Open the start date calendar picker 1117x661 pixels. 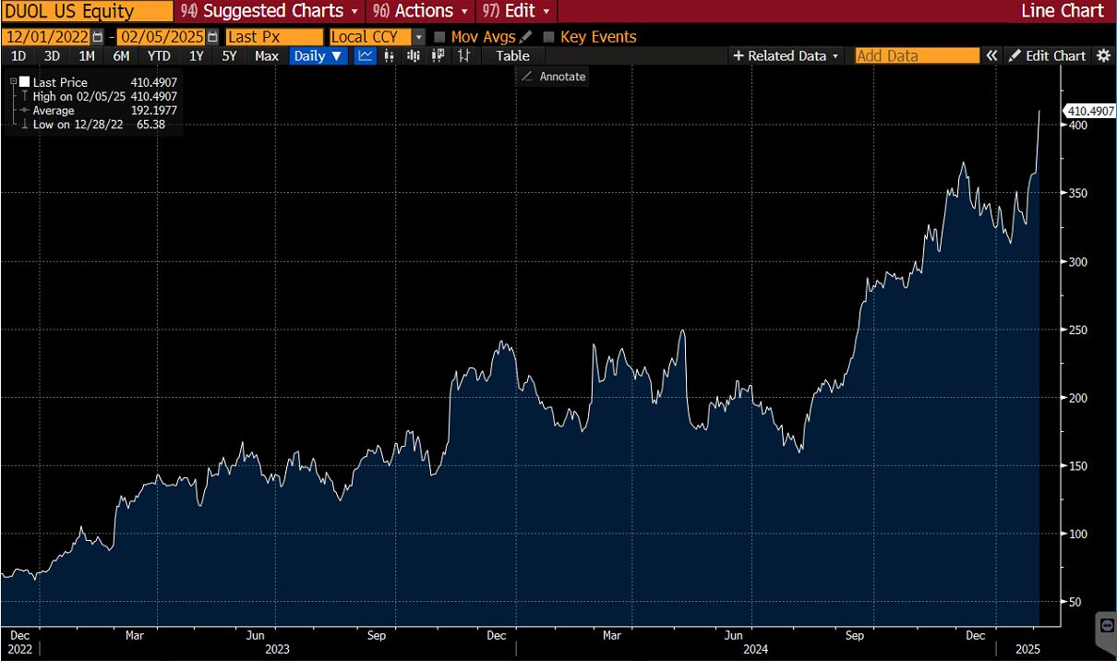(x=98, y=37)
